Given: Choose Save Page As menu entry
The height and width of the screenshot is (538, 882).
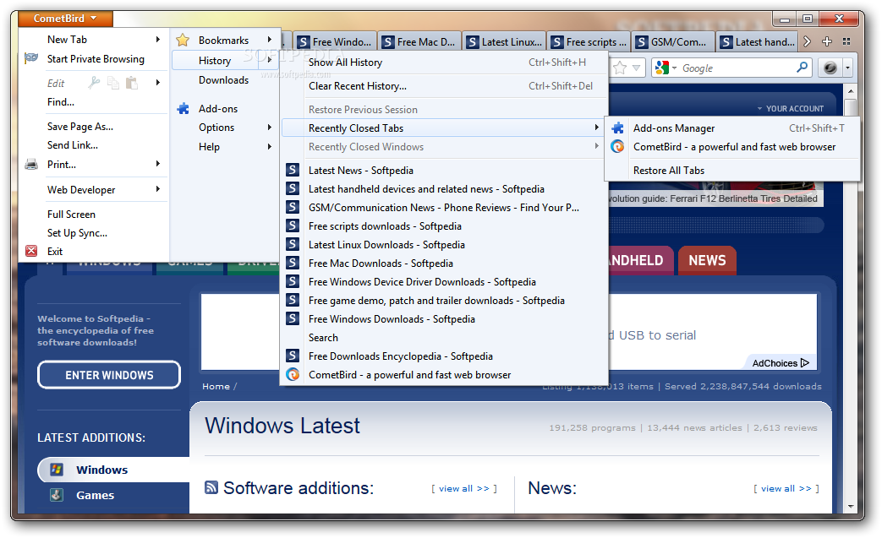Looking at the screenshot, I should pos(80,127).
